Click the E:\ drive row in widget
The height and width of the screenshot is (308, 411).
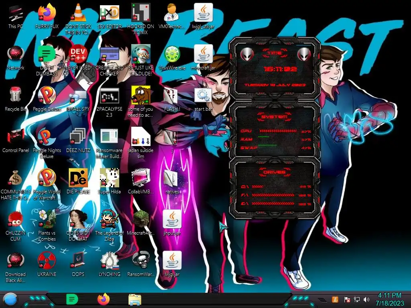click(276, 203)
